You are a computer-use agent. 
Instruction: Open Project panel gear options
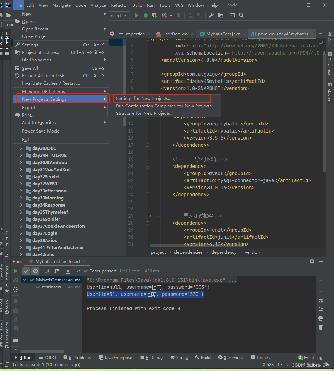112,34
